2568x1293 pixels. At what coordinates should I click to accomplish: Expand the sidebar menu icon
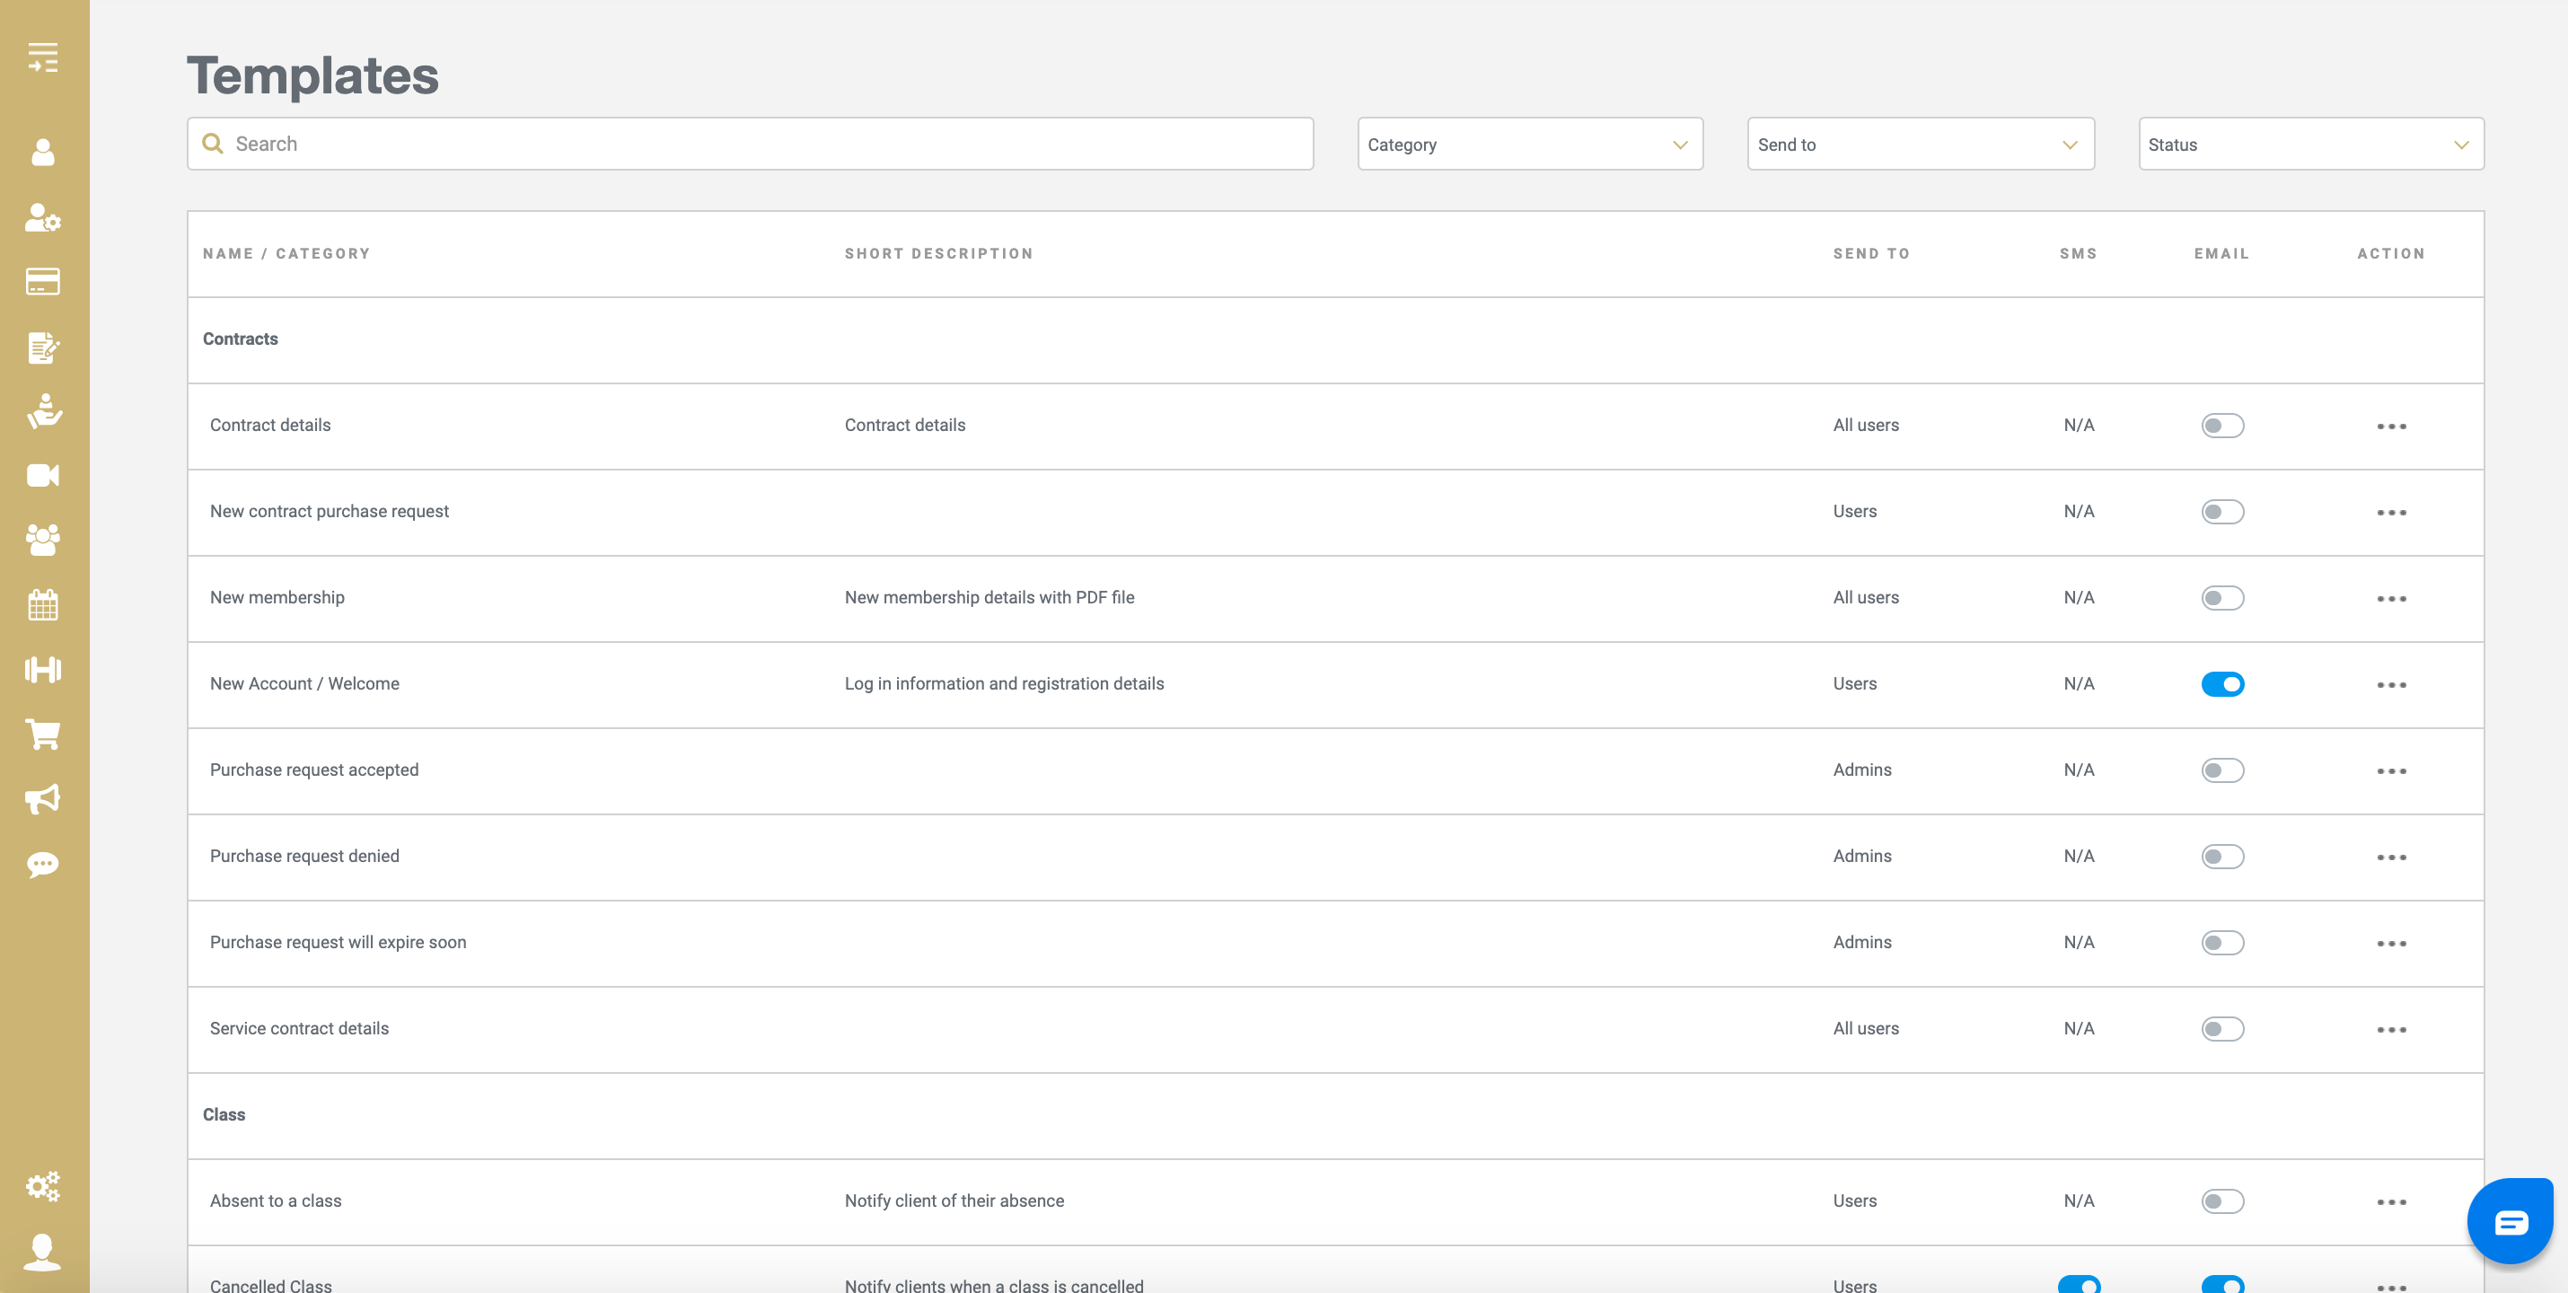[x=43, y=57]
